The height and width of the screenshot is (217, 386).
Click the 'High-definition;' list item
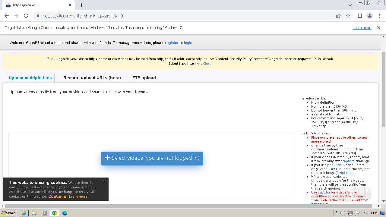tap(324, 102)
